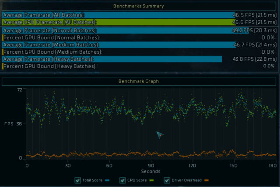The height and width of the screenshot is (187, 280).
Task: Uncheck the Total Score checkbox
Action: tap(78, 180)
